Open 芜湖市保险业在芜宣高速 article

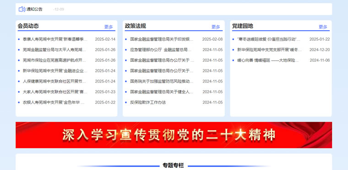(55, 60)
